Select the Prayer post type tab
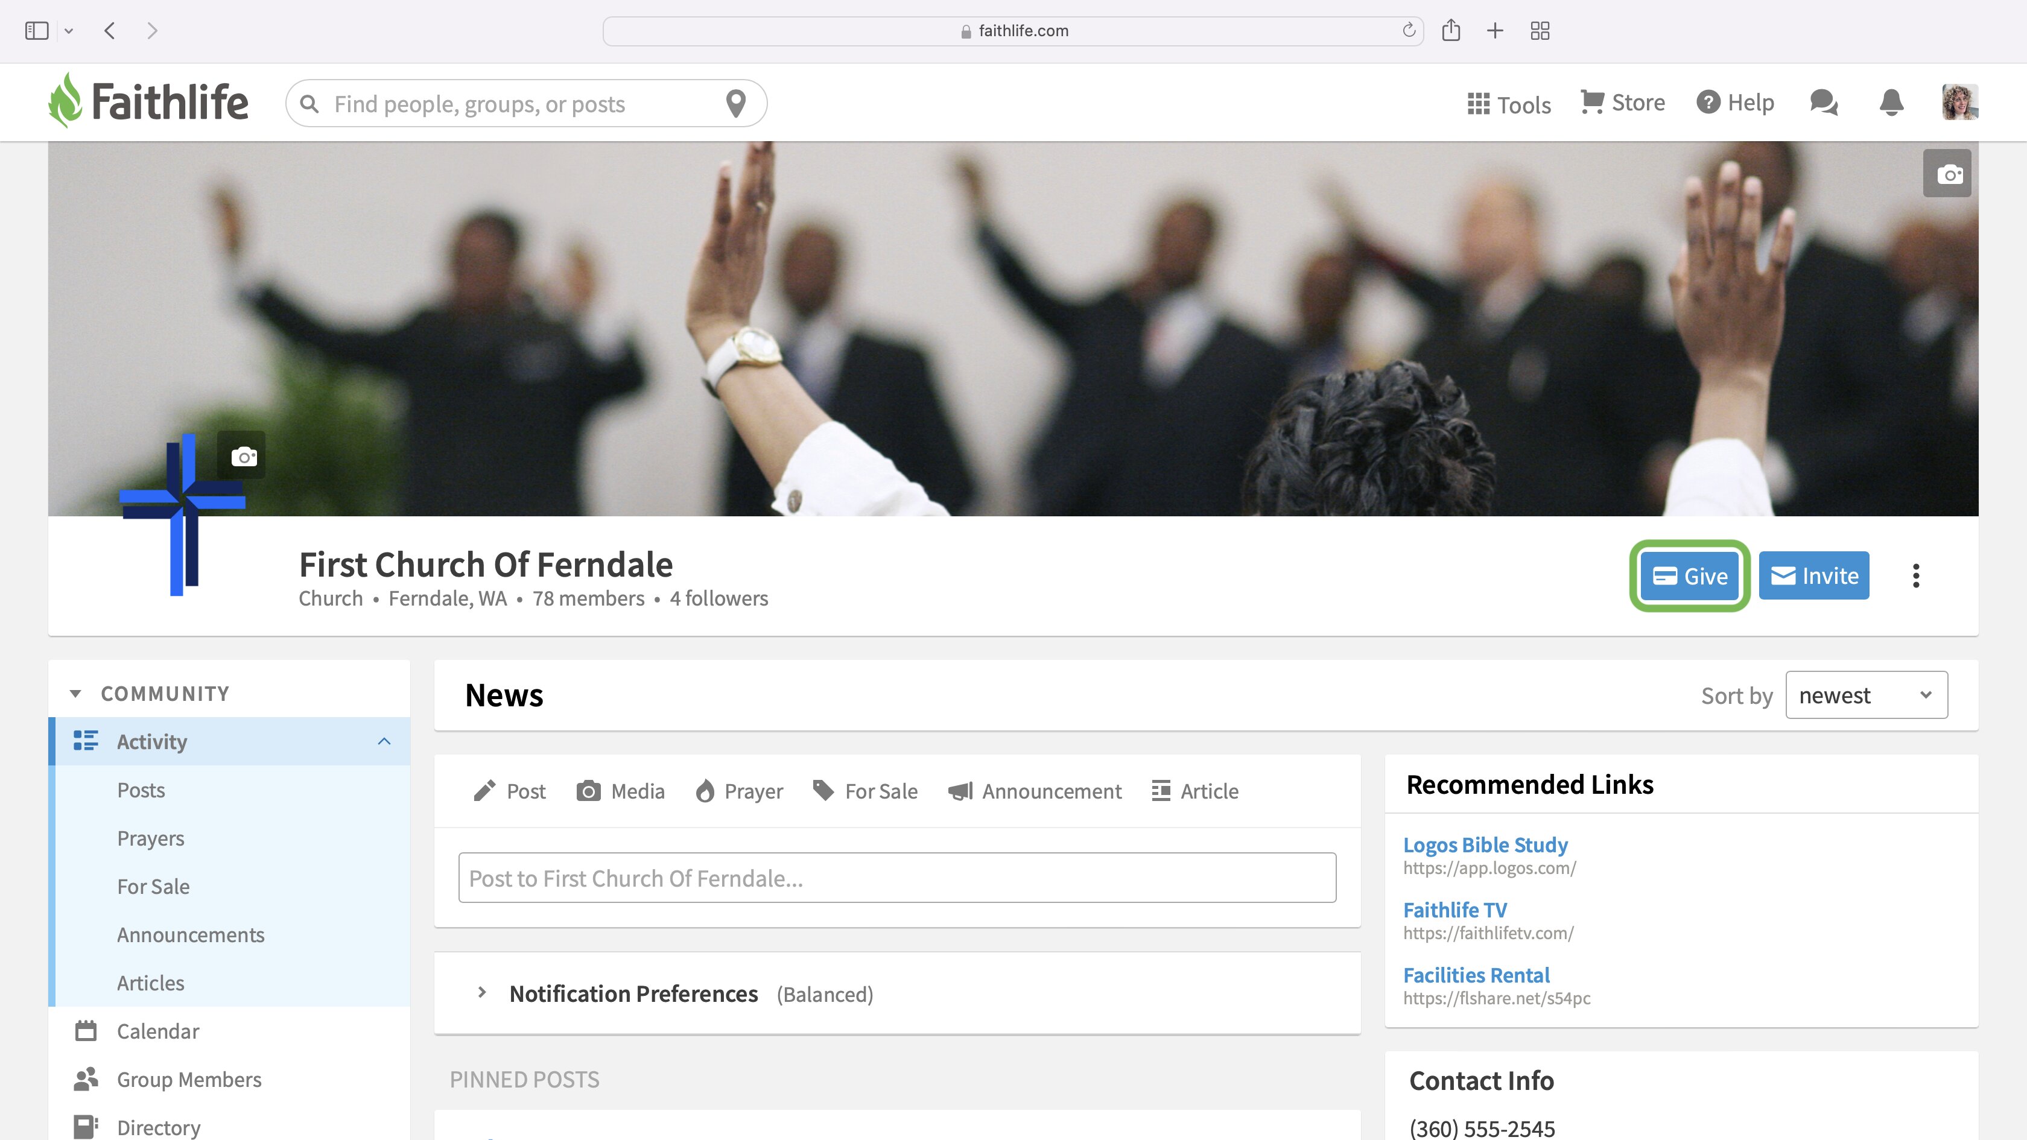 [739, 791]
